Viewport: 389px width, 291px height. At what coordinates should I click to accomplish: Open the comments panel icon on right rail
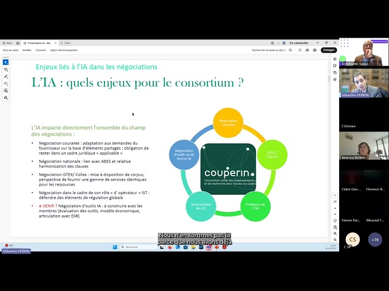click(x=335, y=66)
